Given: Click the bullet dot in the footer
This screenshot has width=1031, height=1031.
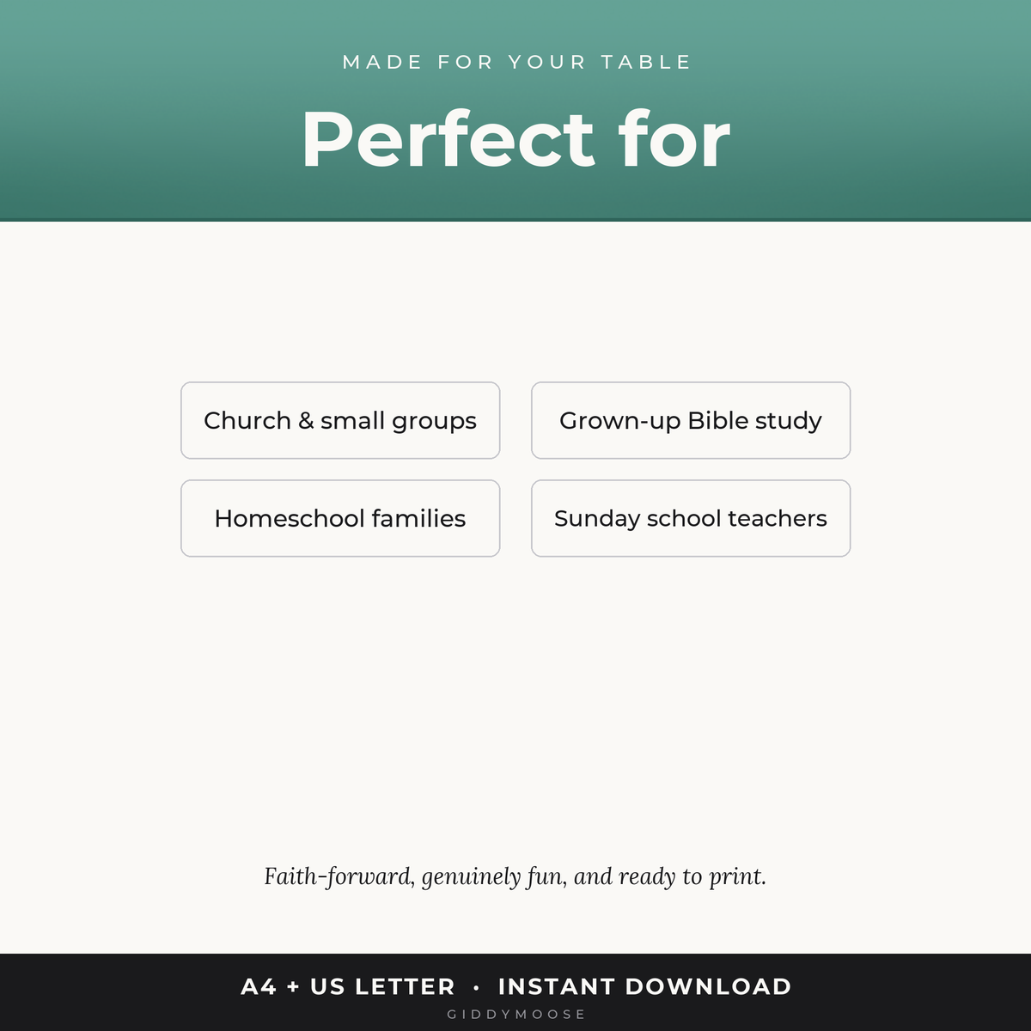Looking at the screenshot, I should pos(476,988).
